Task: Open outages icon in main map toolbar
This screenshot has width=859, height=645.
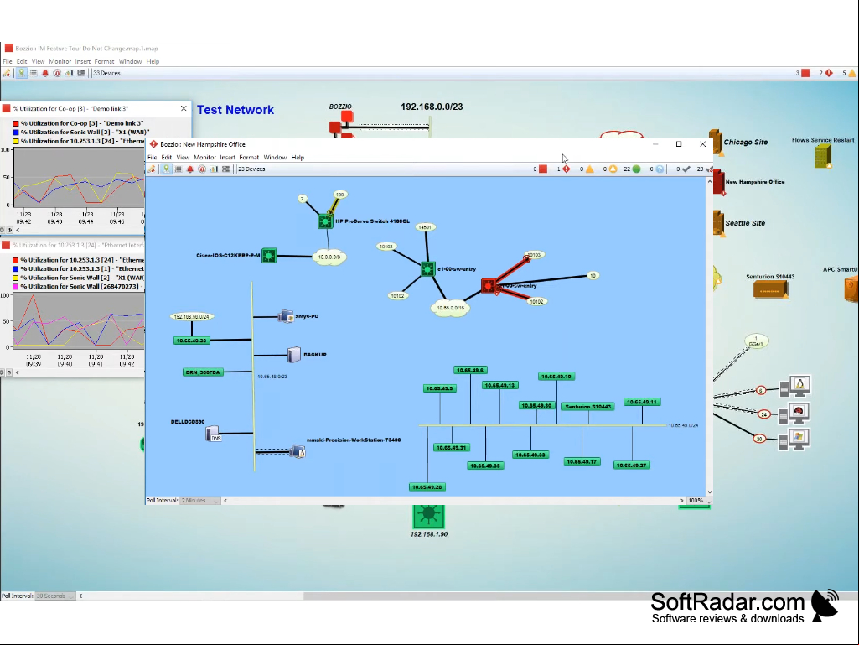Action: click(x=57, y=73)
